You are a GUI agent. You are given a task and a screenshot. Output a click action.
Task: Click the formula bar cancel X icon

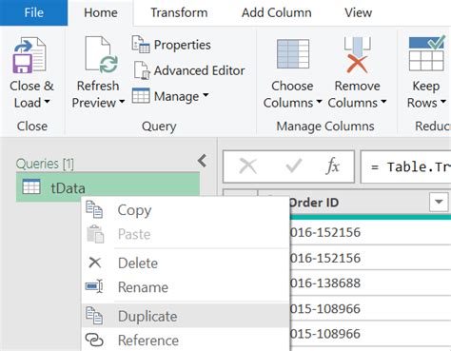247,166
